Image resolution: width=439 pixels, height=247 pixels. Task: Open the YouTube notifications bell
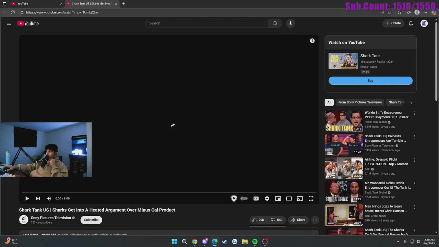(411, 23)
